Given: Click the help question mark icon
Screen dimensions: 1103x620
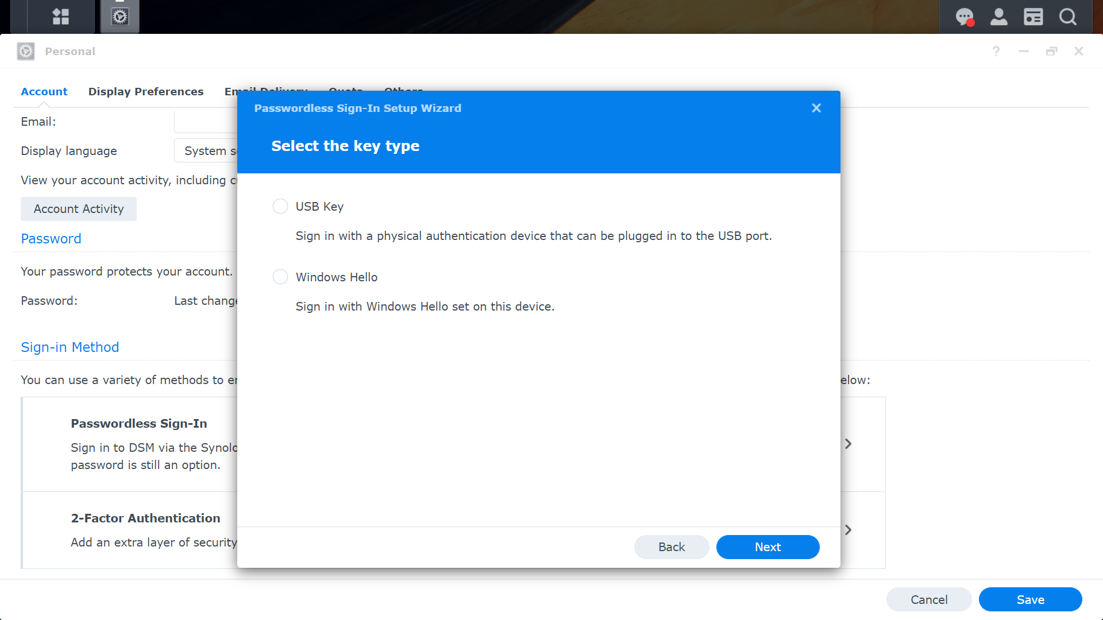Looking at the screenshot, I should [996, 51].
